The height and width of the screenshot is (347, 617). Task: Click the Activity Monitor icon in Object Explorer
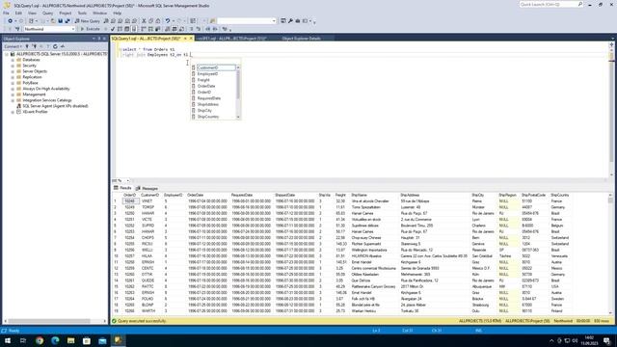point(62,46)
